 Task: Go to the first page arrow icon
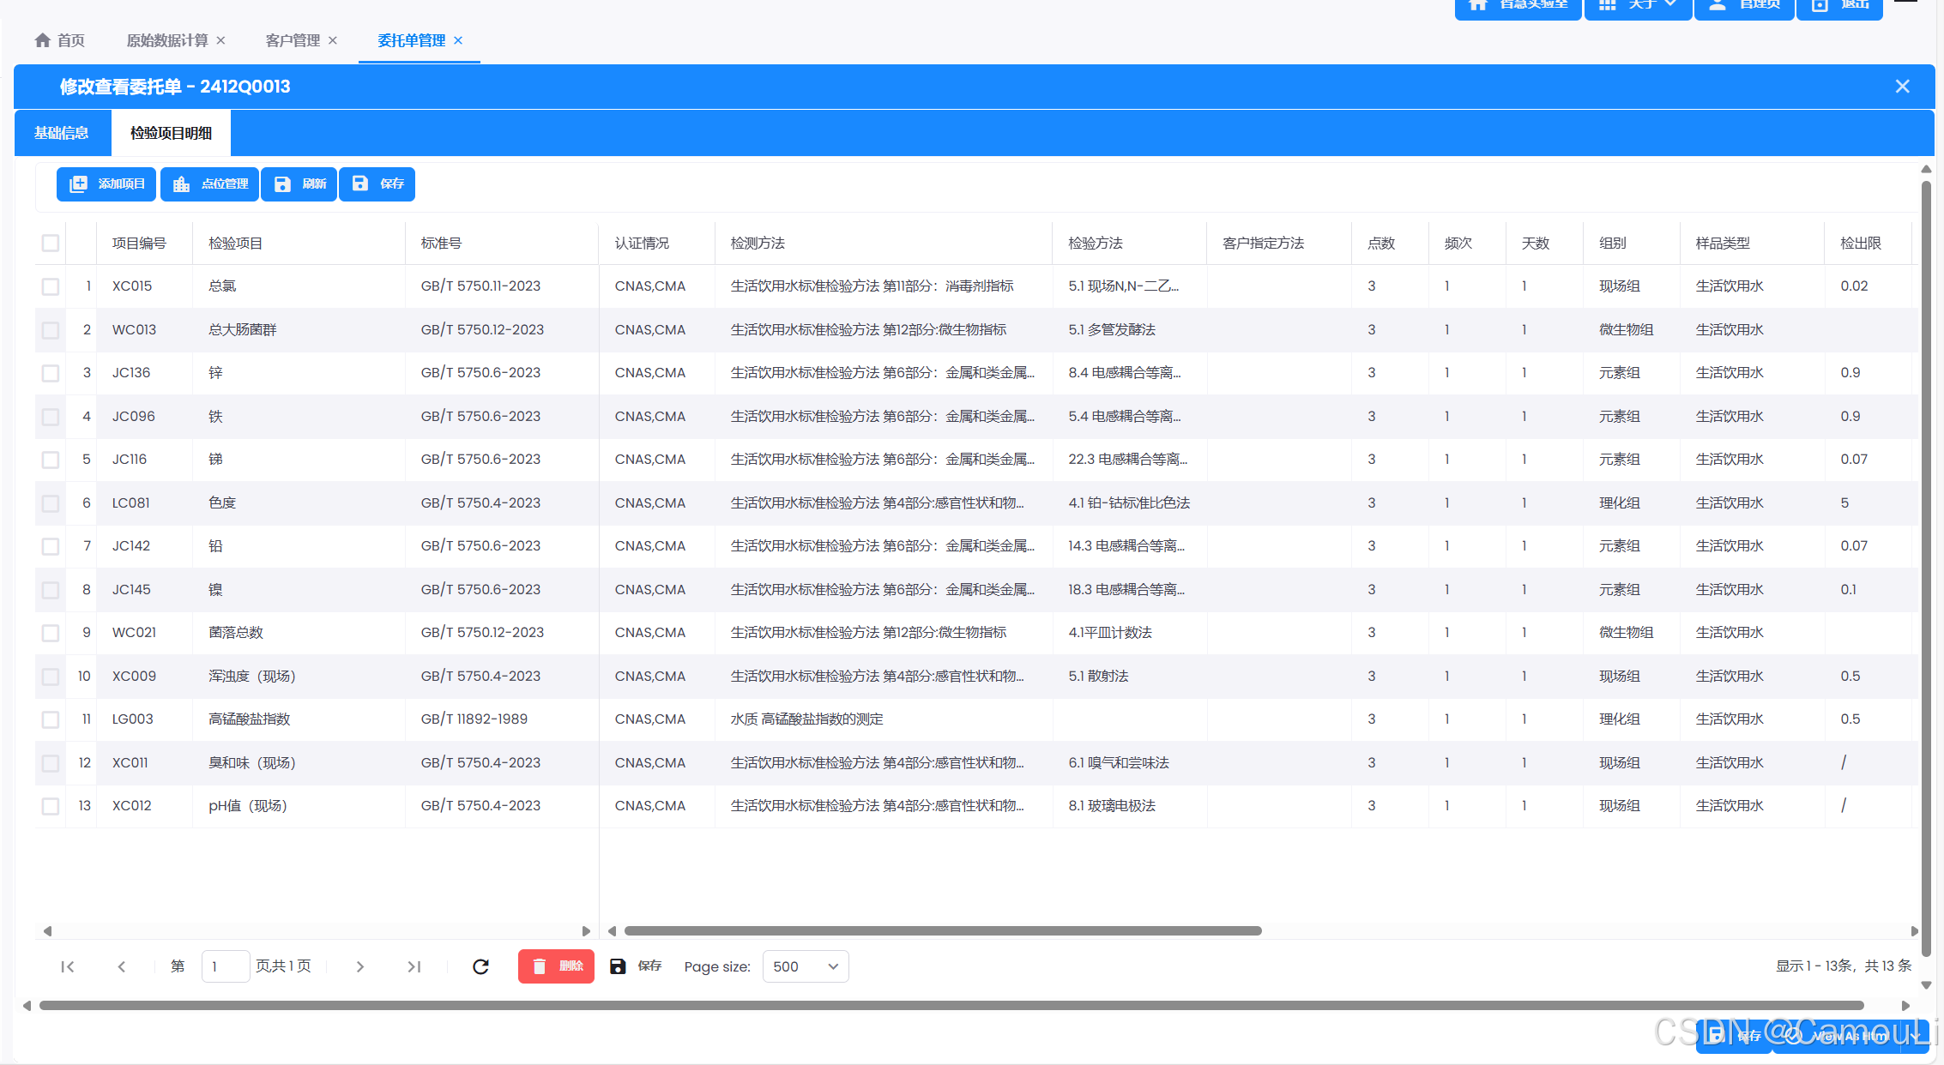coord(68,966)
